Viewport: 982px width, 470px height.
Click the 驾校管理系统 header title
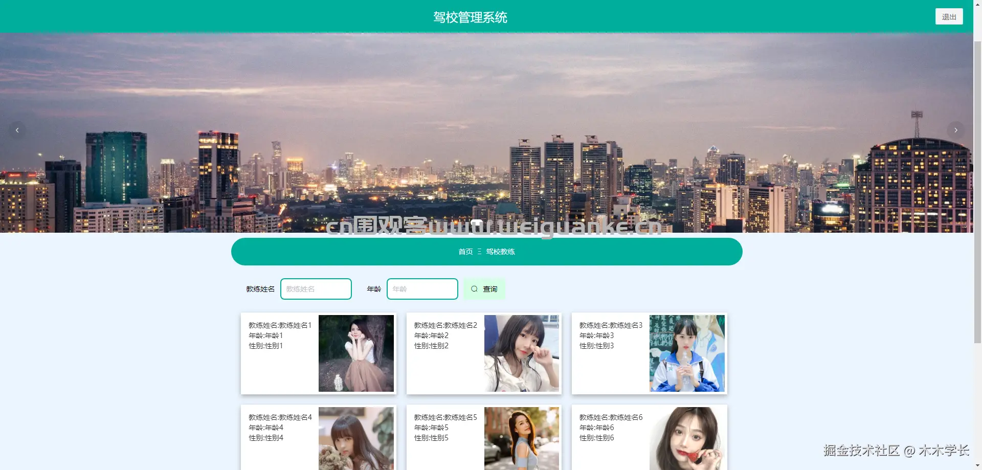470,17
